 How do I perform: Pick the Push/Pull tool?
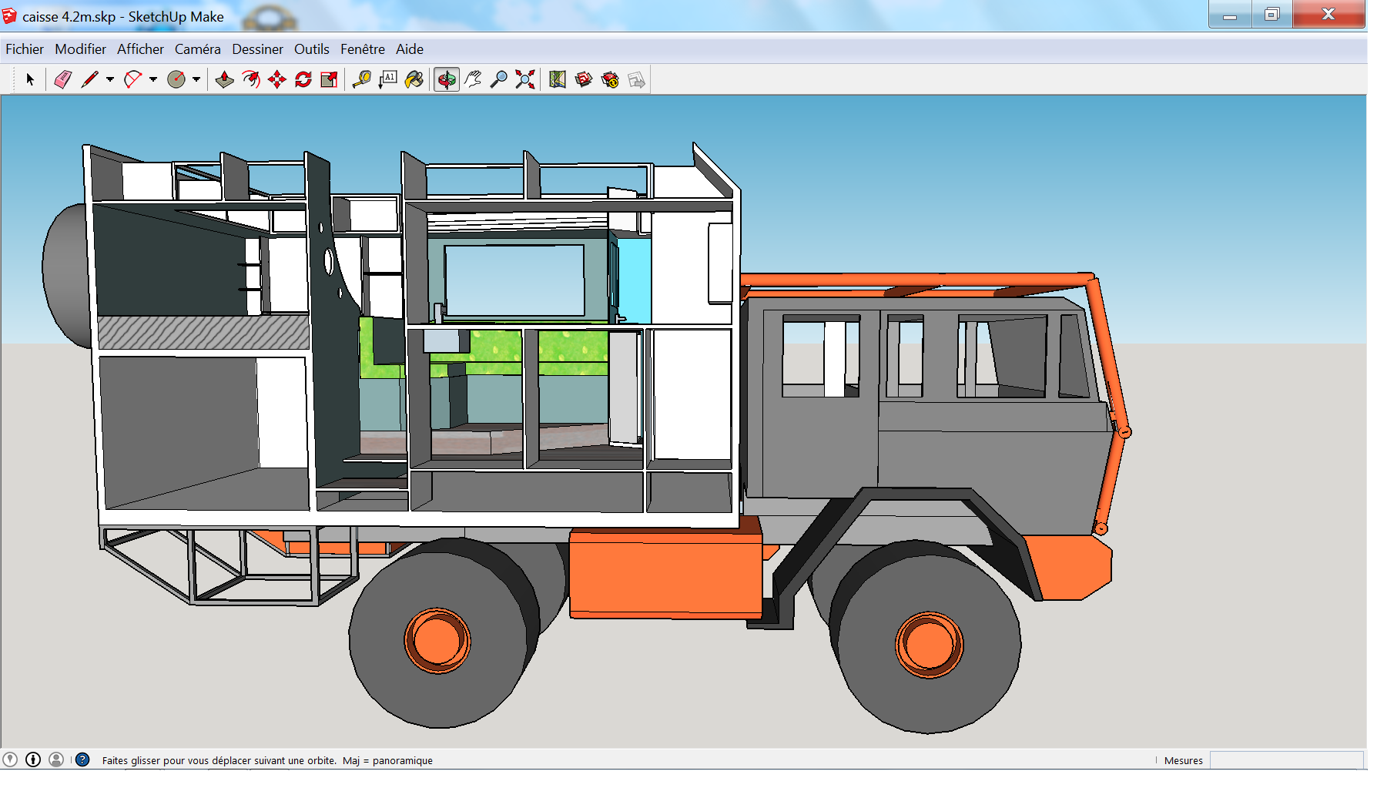click(x=225, y=79)
